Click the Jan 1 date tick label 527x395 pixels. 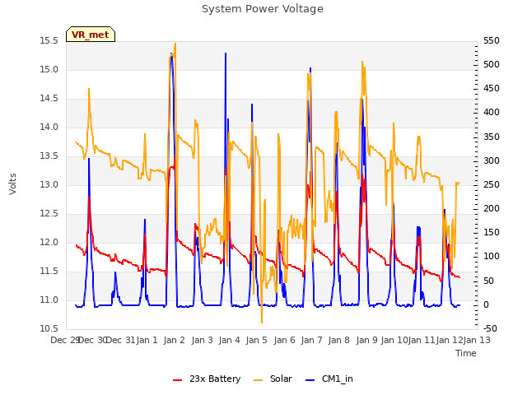[x=147, y=340]
